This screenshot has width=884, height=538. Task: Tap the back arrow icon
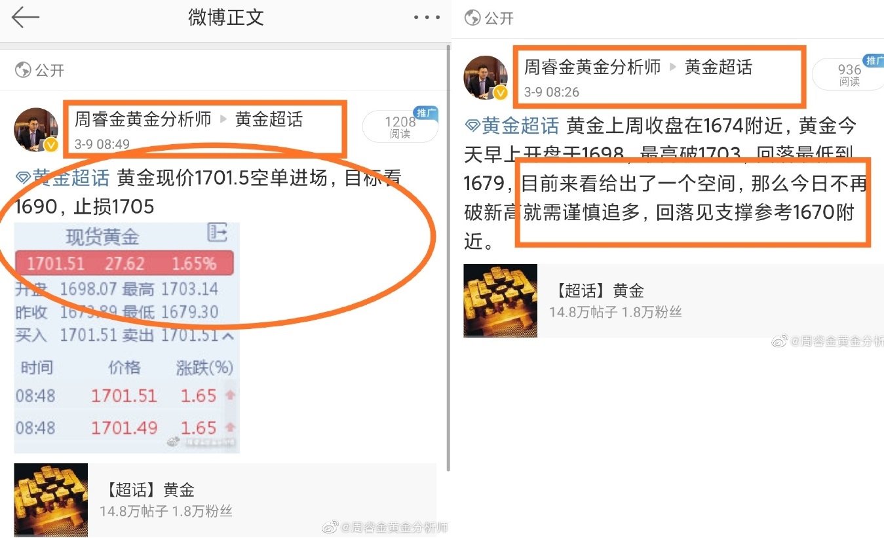point(26,18)
